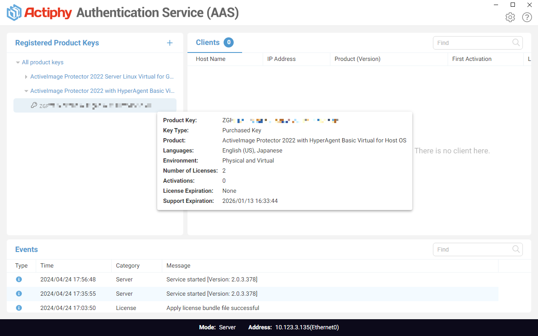The image size is (538, 336).
Task: Click the magnifier icon in Clients search
Action: coord(516,42)
